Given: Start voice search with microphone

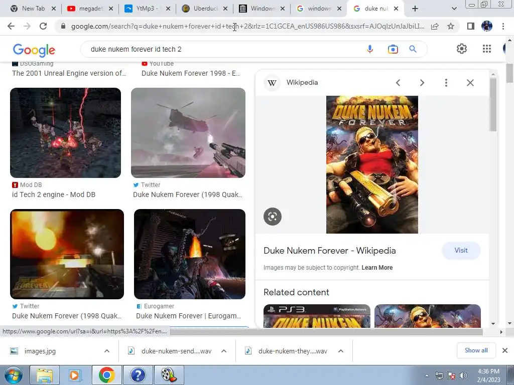Looking at the screenshot, I should click(x=370, y=49).
